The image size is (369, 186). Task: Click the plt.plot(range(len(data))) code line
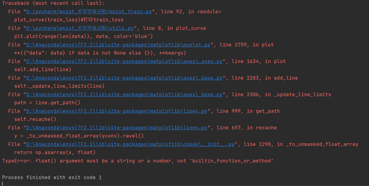83,36
